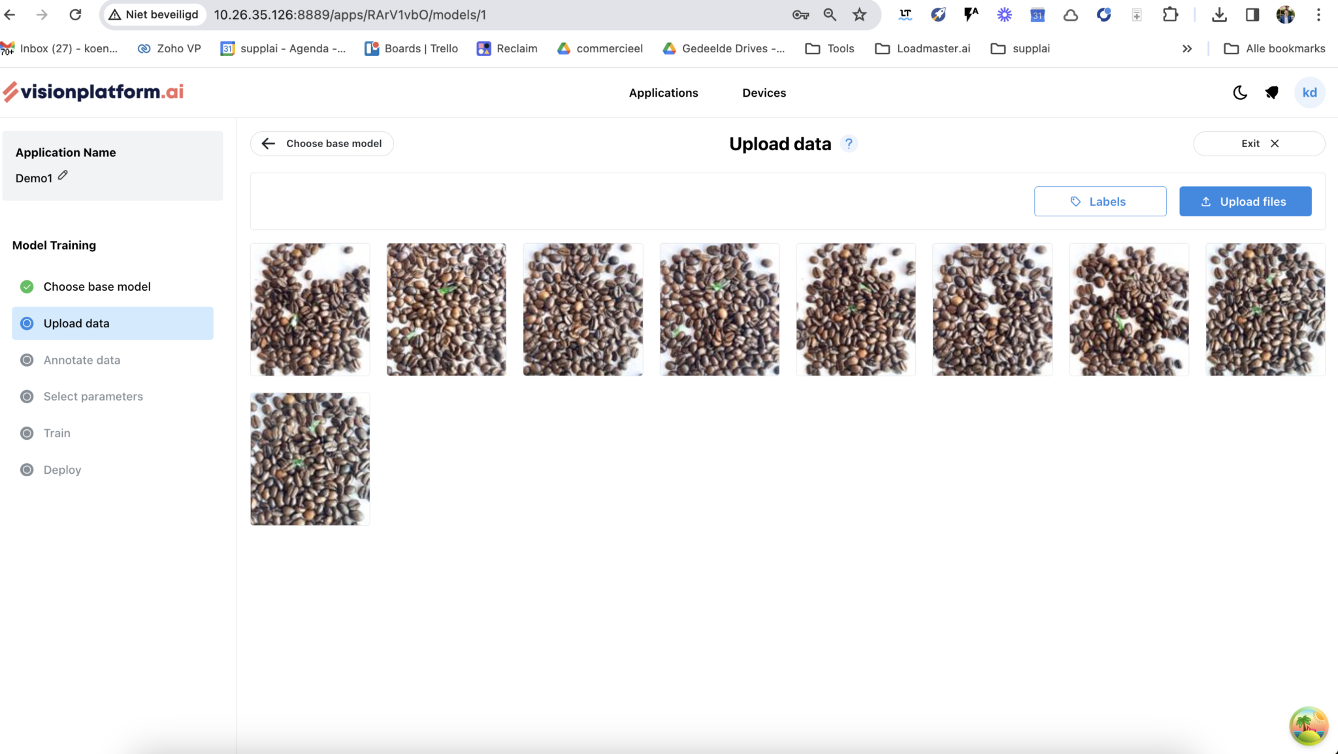Click the green check on Choose base model
Screen dimensions: 1338x754
[x=26, y=286]
